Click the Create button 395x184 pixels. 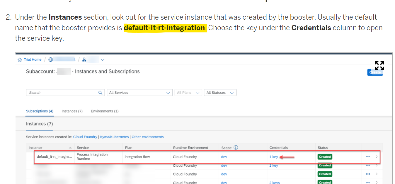pos(375,72)
